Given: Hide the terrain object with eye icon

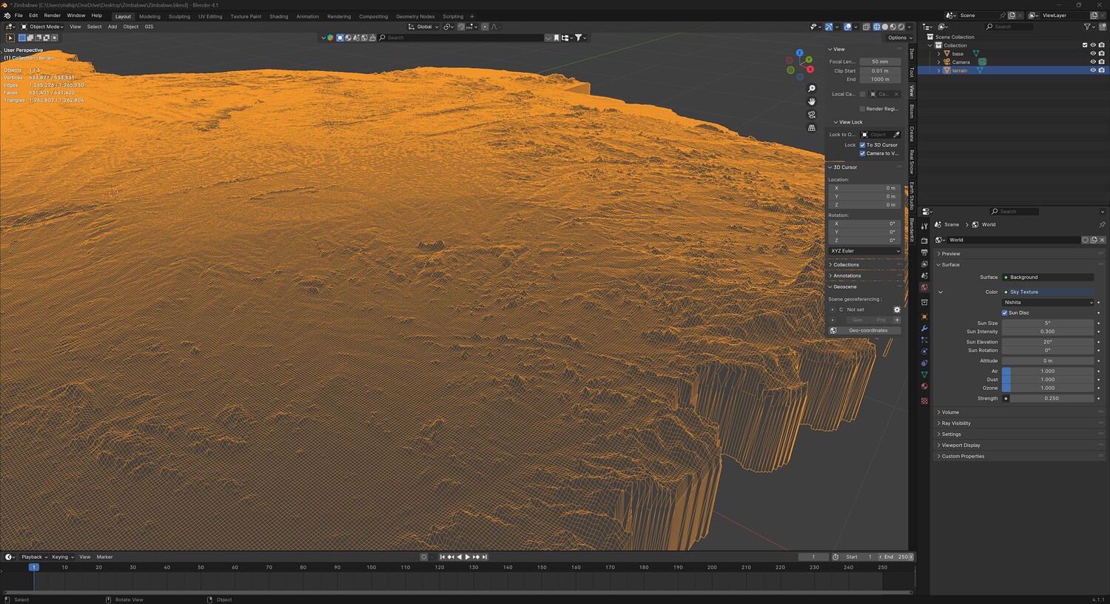Looking at the screenshot, I should pos(1093,70).
